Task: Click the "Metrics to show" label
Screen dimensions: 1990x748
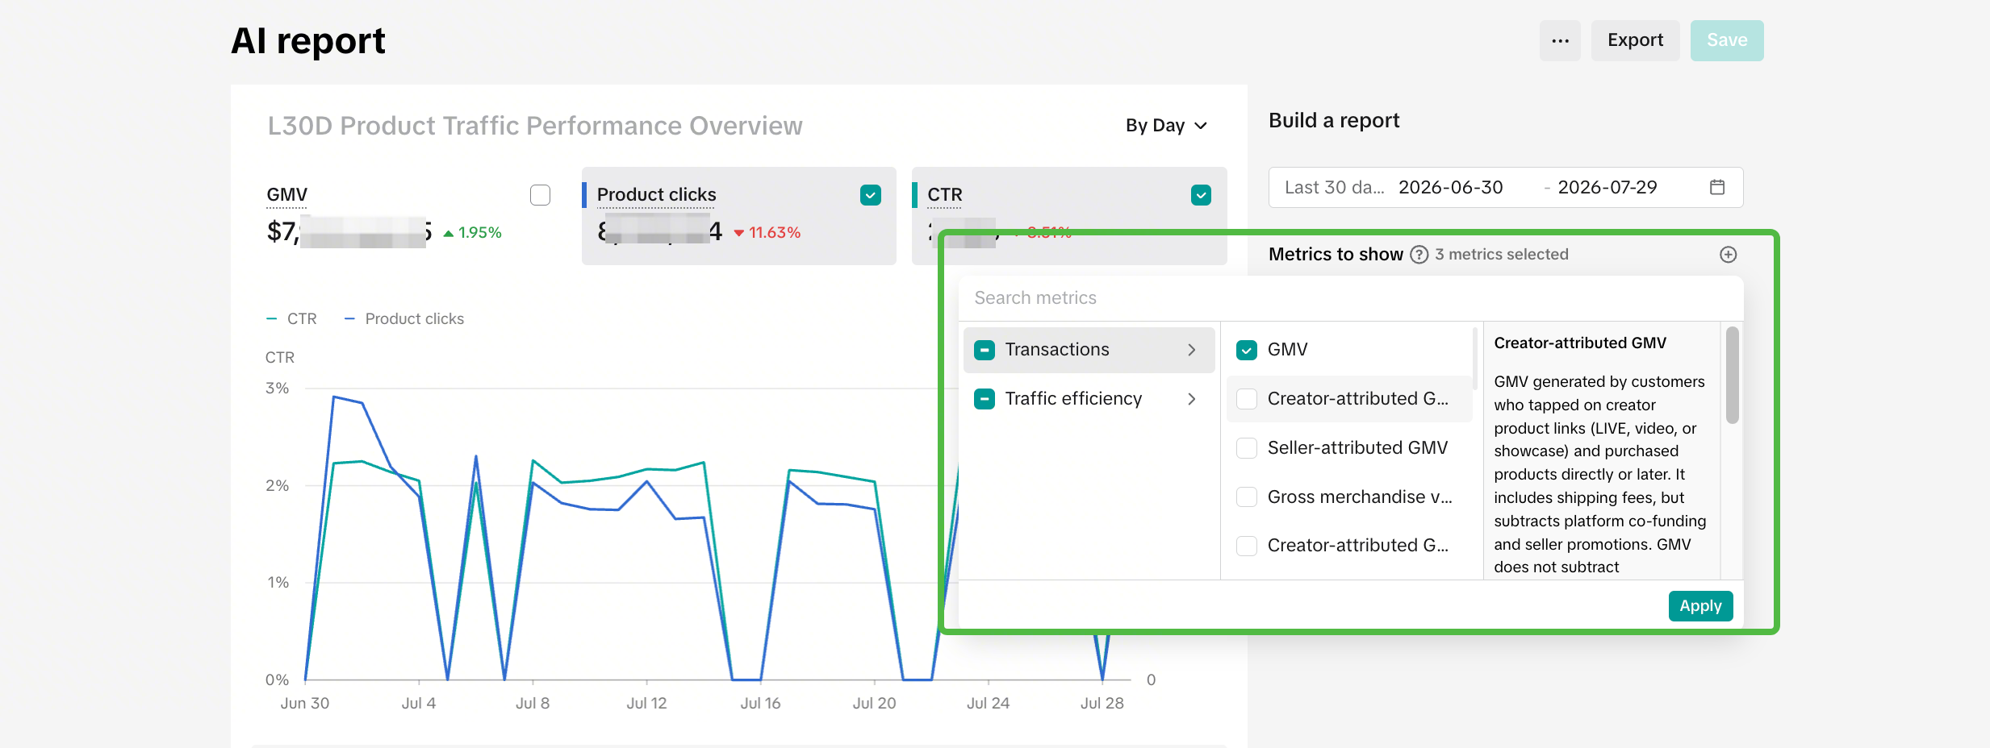Action: 1336,255
